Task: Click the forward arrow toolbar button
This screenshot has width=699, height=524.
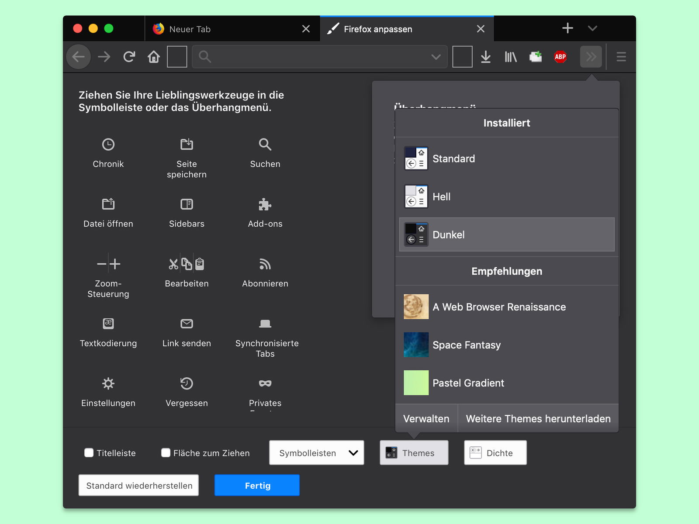Action: [104, 57]
